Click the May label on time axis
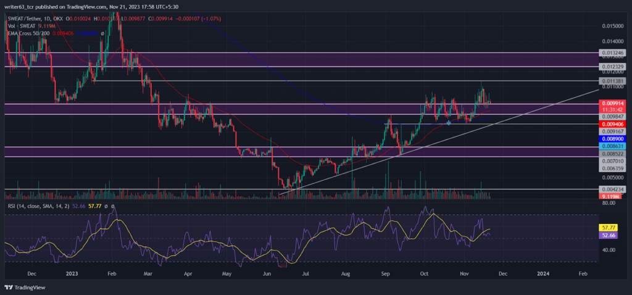Viewport: 632px width, 295px height. tap(227, 273)
